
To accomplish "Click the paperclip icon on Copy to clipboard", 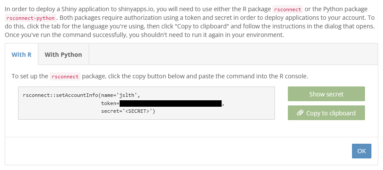I will [300, 113].
